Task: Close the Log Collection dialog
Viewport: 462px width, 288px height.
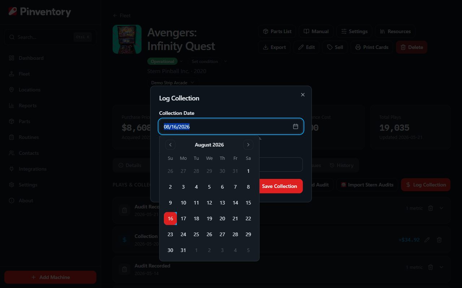Action: coord(303,95)
